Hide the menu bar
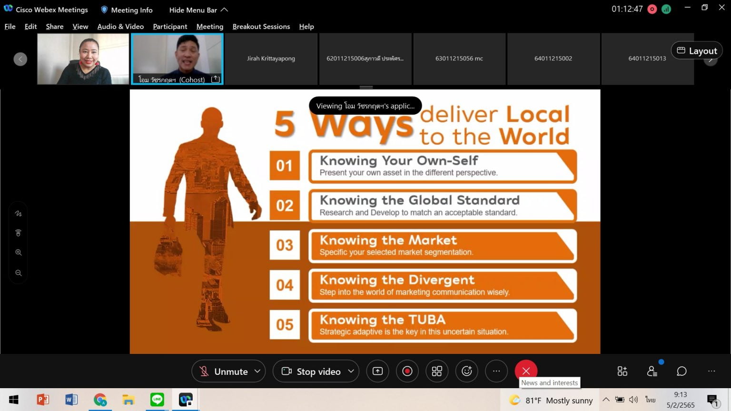The image size is (731, 411). (x=198, y=10)
